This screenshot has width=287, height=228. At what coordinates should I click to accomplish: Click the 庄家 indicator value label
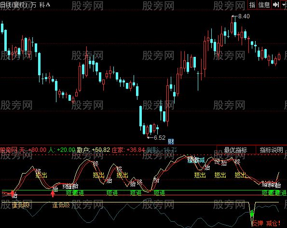pyautogui.click(x=128, y=150)
